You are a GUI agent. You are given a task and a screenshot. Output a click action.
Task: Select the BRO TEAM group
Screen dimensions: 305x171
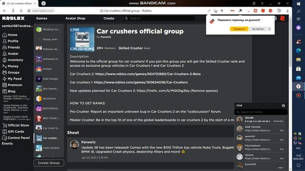48,118
